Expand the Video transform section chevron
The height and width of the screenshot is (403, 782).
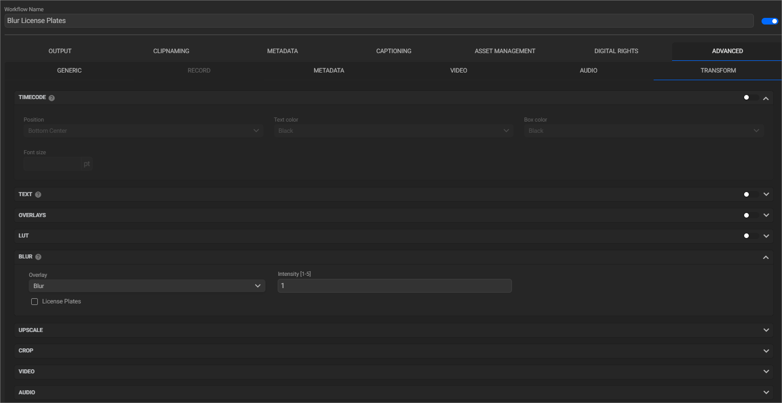tap(766, 372)
